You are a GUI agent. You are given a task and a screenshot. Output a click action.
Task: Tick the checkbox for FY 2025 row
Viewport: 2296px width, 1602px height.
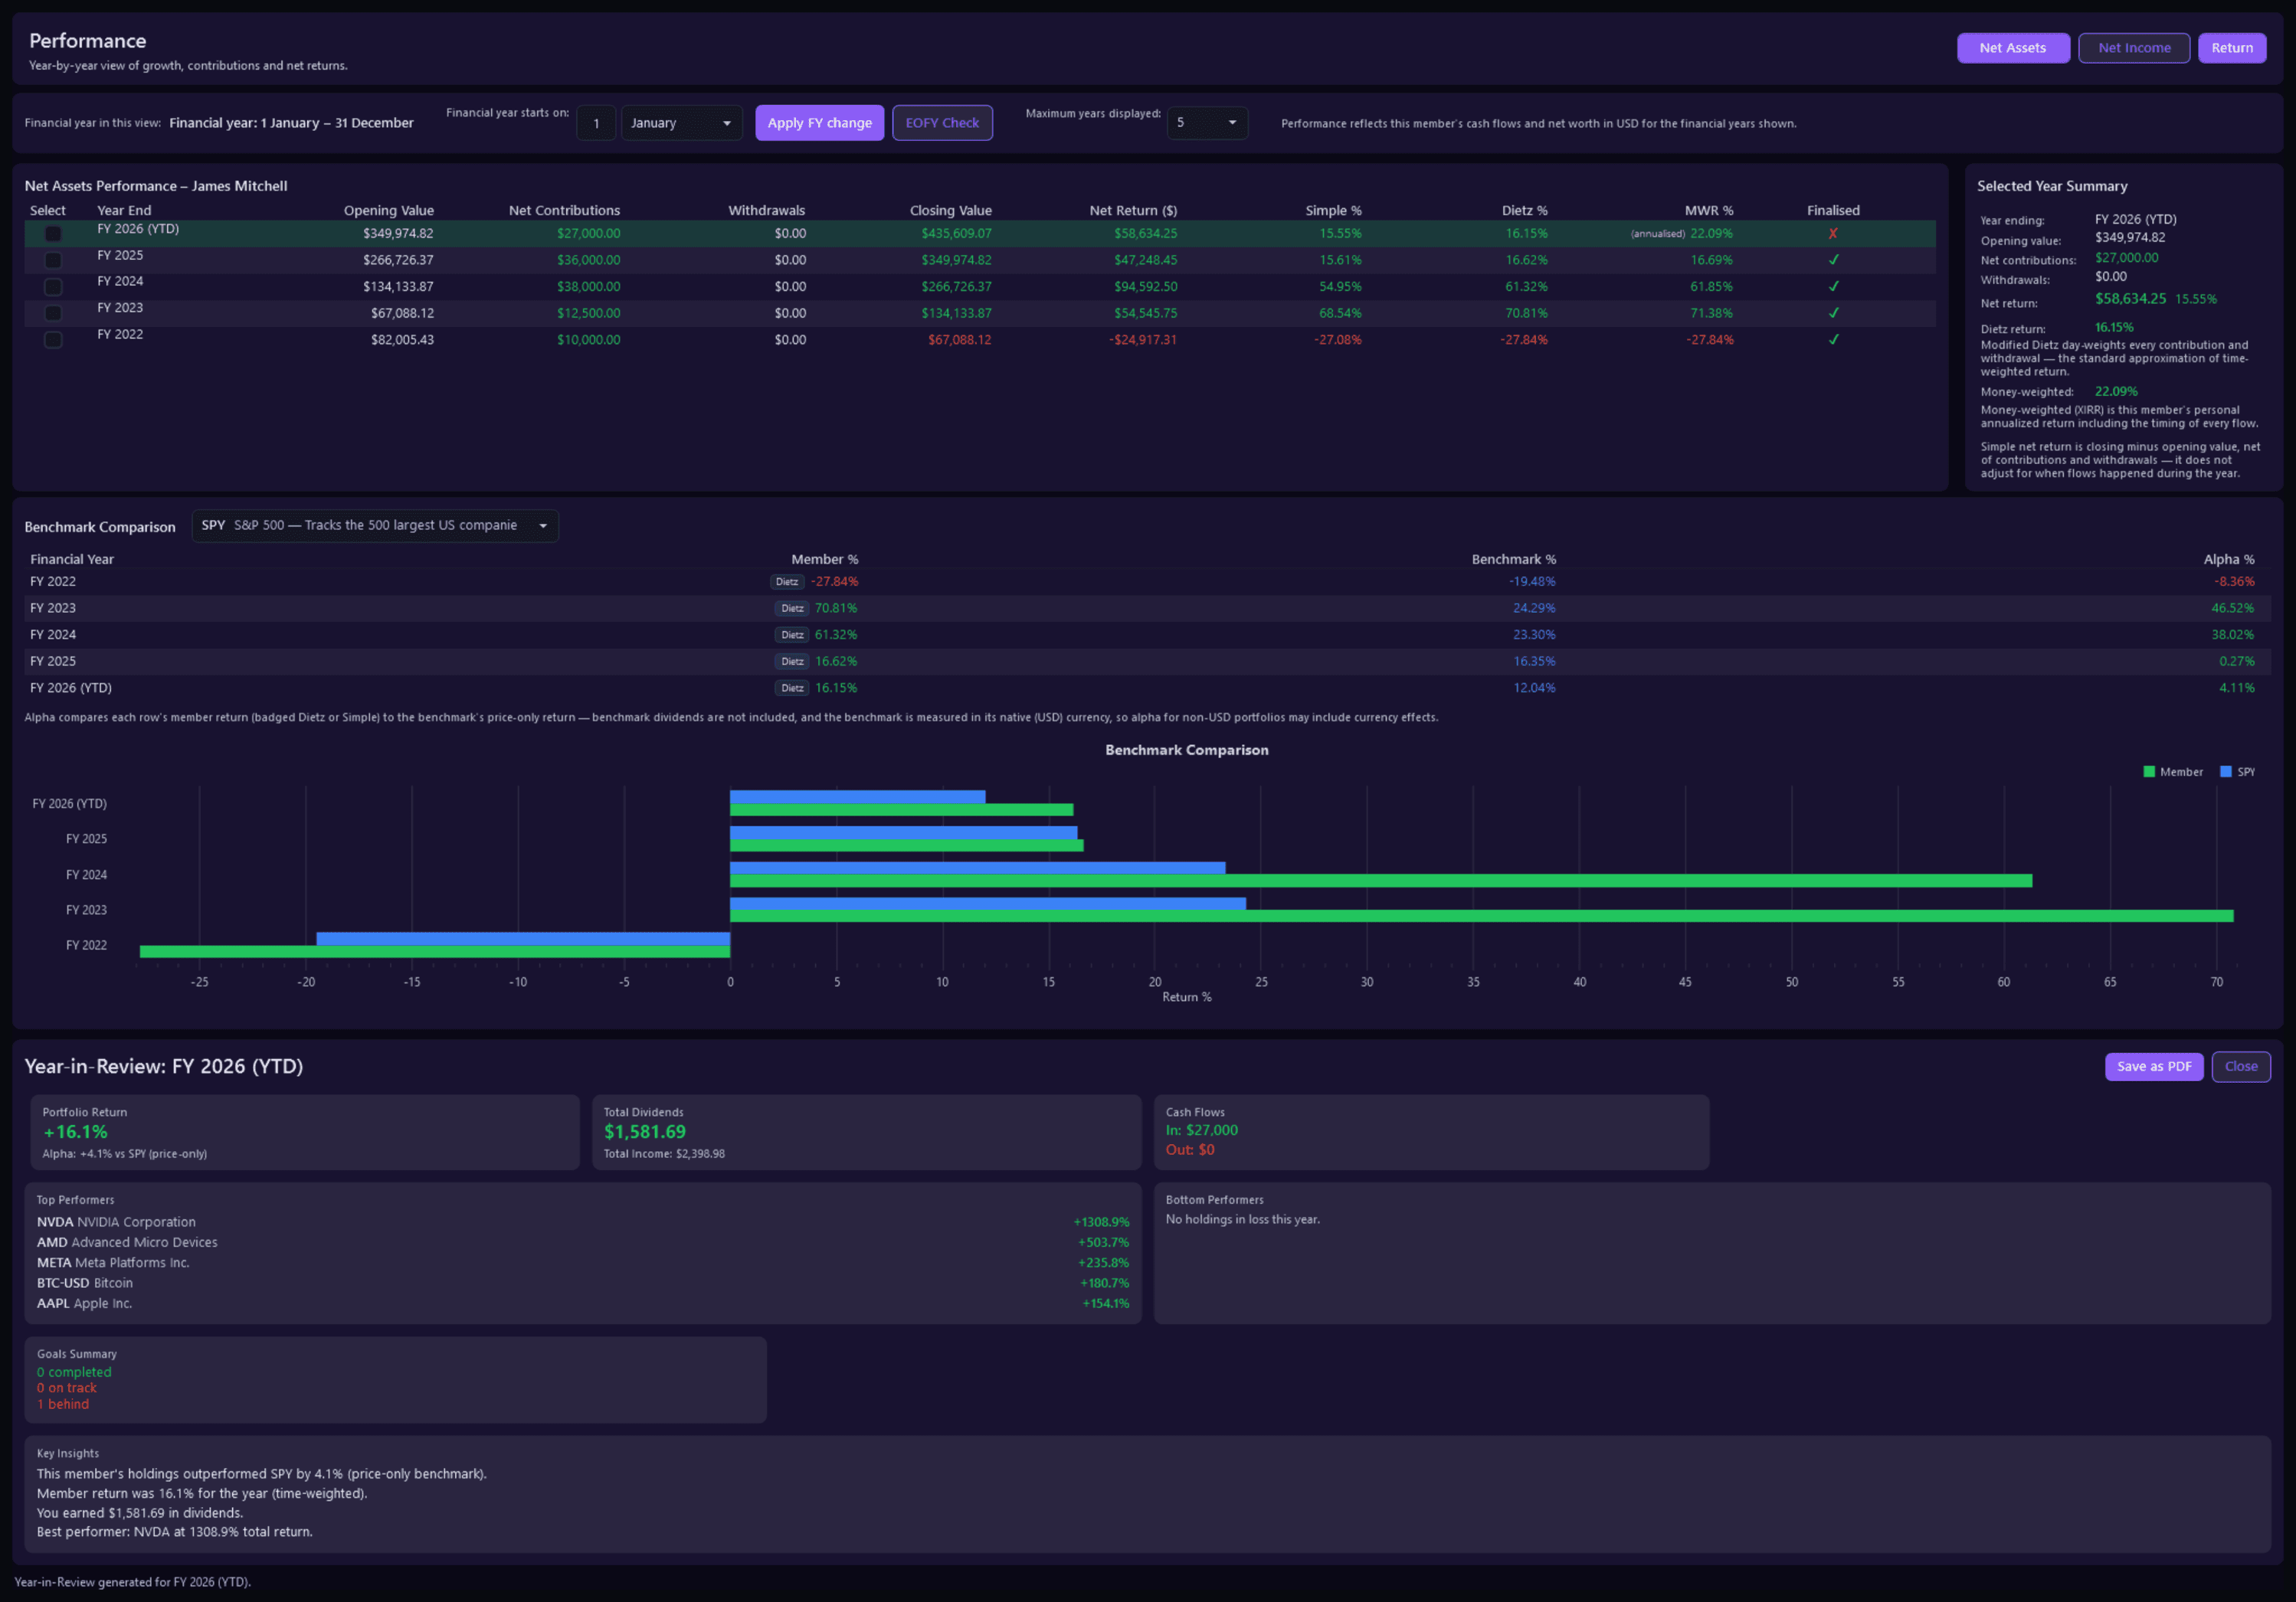53,260
